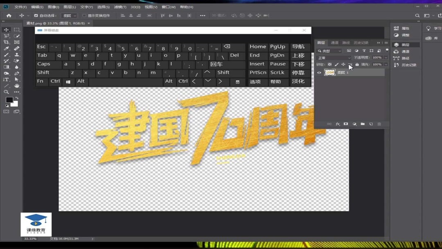Screen dimensions: 442x249
Task: Click the Add layer mask icon
Action: 345,123
